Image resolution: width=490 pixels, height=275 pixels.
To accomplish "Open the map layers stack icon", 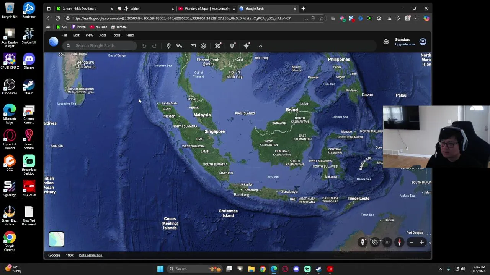I will (x=232, y=46).
